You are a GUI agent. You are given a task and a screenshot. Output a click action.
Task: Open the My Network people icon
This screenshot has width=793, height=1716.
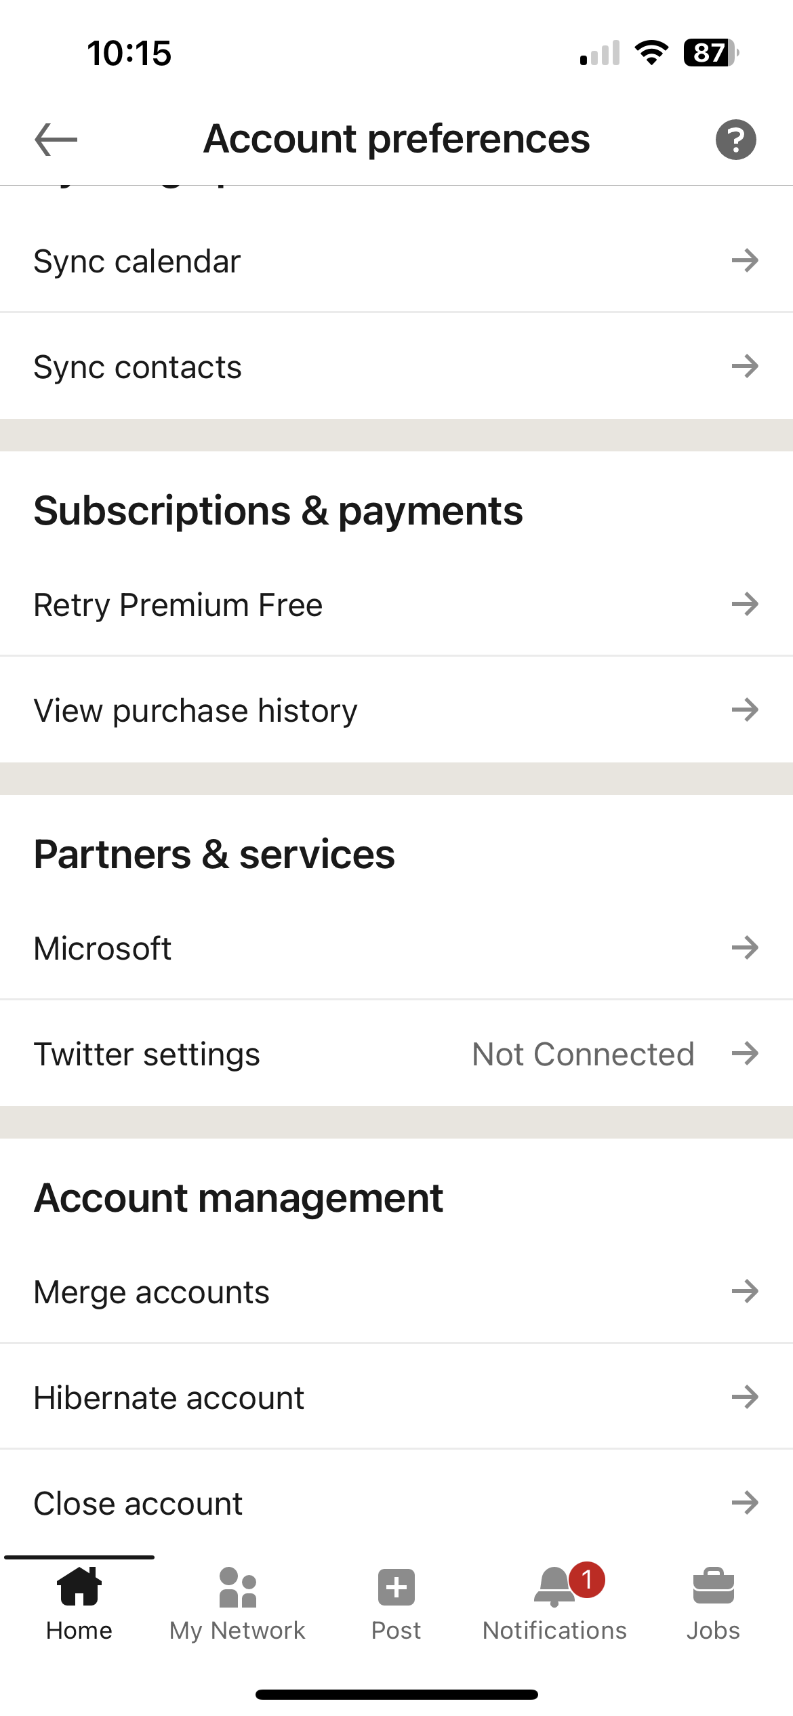tap(237, 1587)
